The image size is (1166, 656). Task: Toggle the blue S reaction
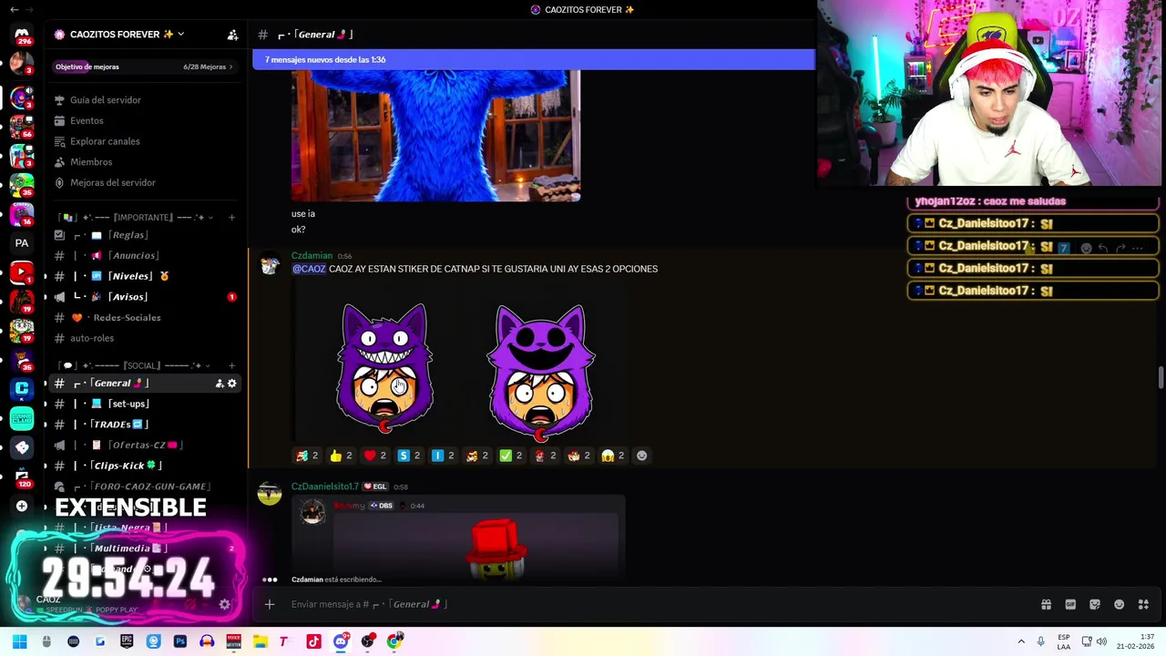click(409, 456)
